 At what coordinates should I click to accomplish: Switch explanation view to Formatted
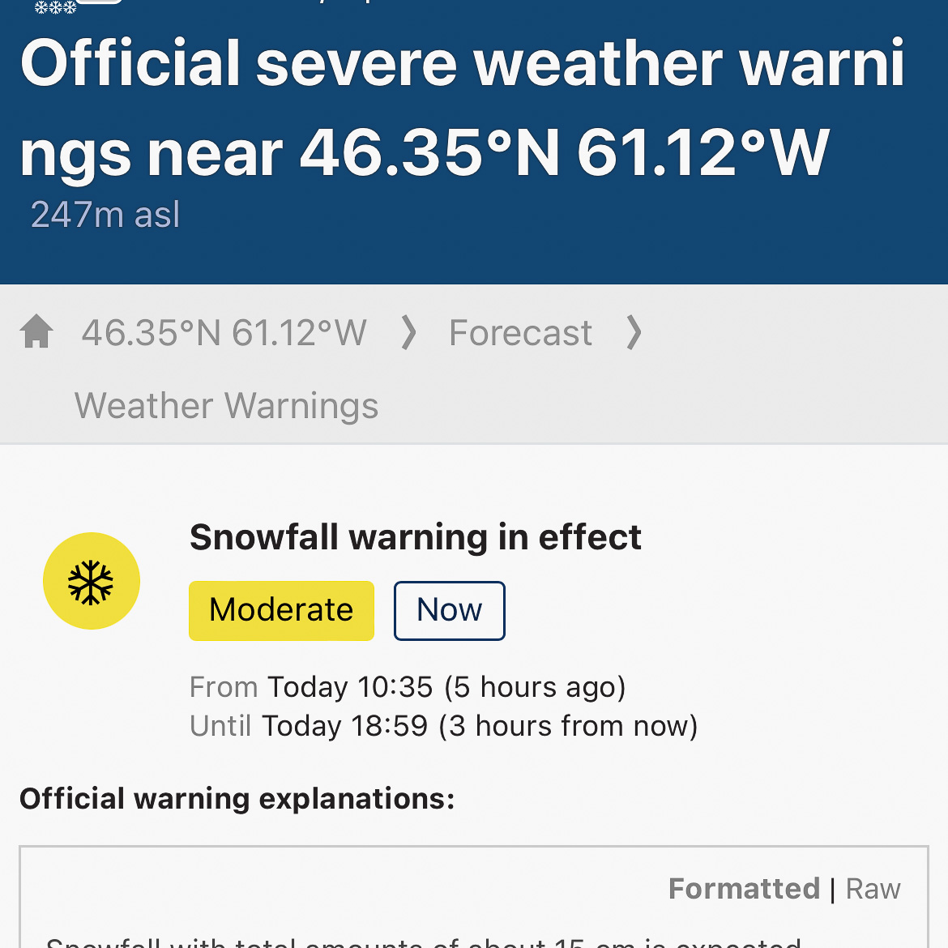pos(744,889)
